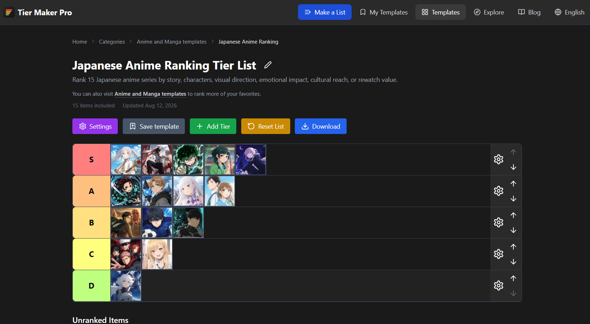Visit the Blog page

pos(529,12)
